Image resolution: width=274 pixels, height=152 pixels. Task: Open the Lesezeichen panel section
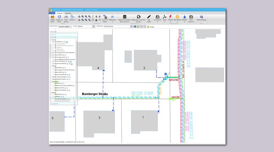point(55,103)
